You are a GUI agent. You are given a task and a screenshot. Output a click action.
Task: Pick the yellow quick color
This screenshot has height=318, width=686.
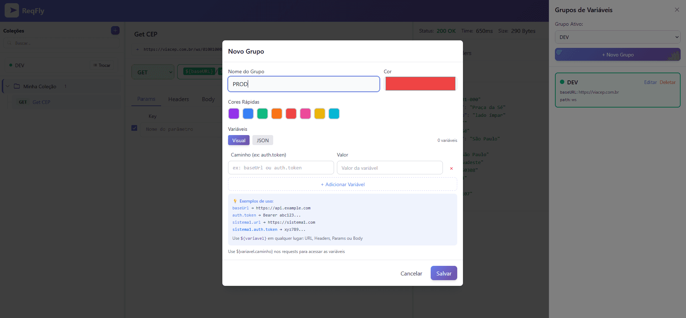[x=320, y=114]
